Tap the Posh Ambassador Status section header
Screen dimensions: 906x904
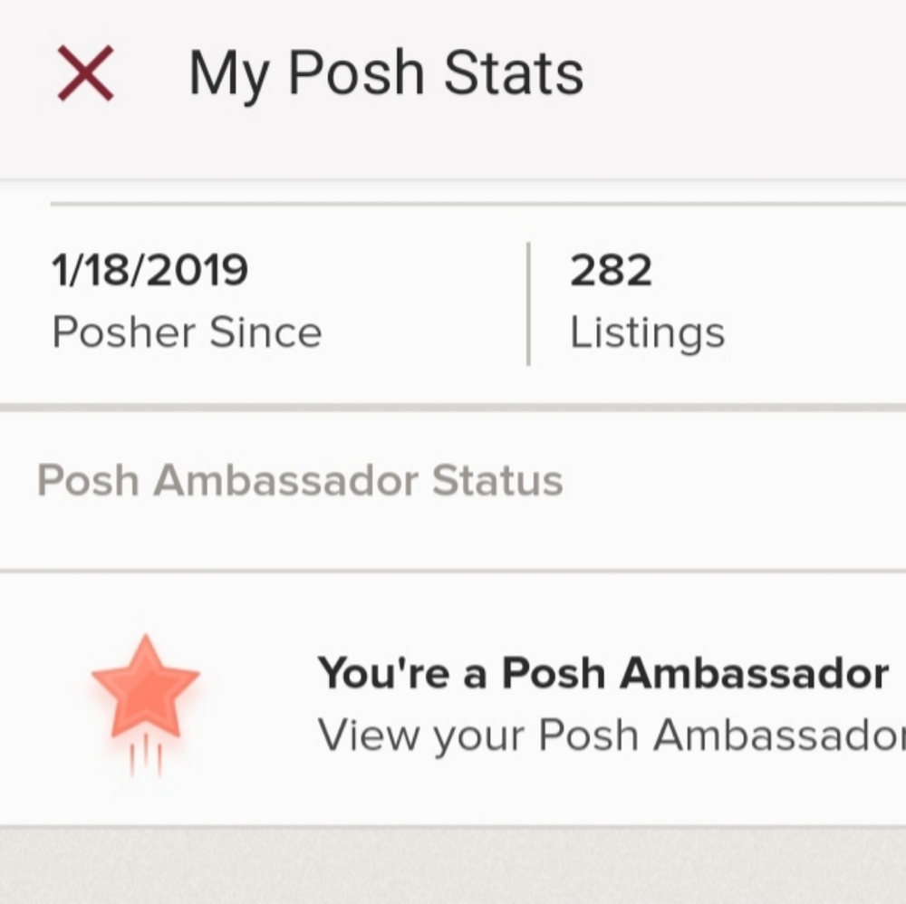click(299, 480)
